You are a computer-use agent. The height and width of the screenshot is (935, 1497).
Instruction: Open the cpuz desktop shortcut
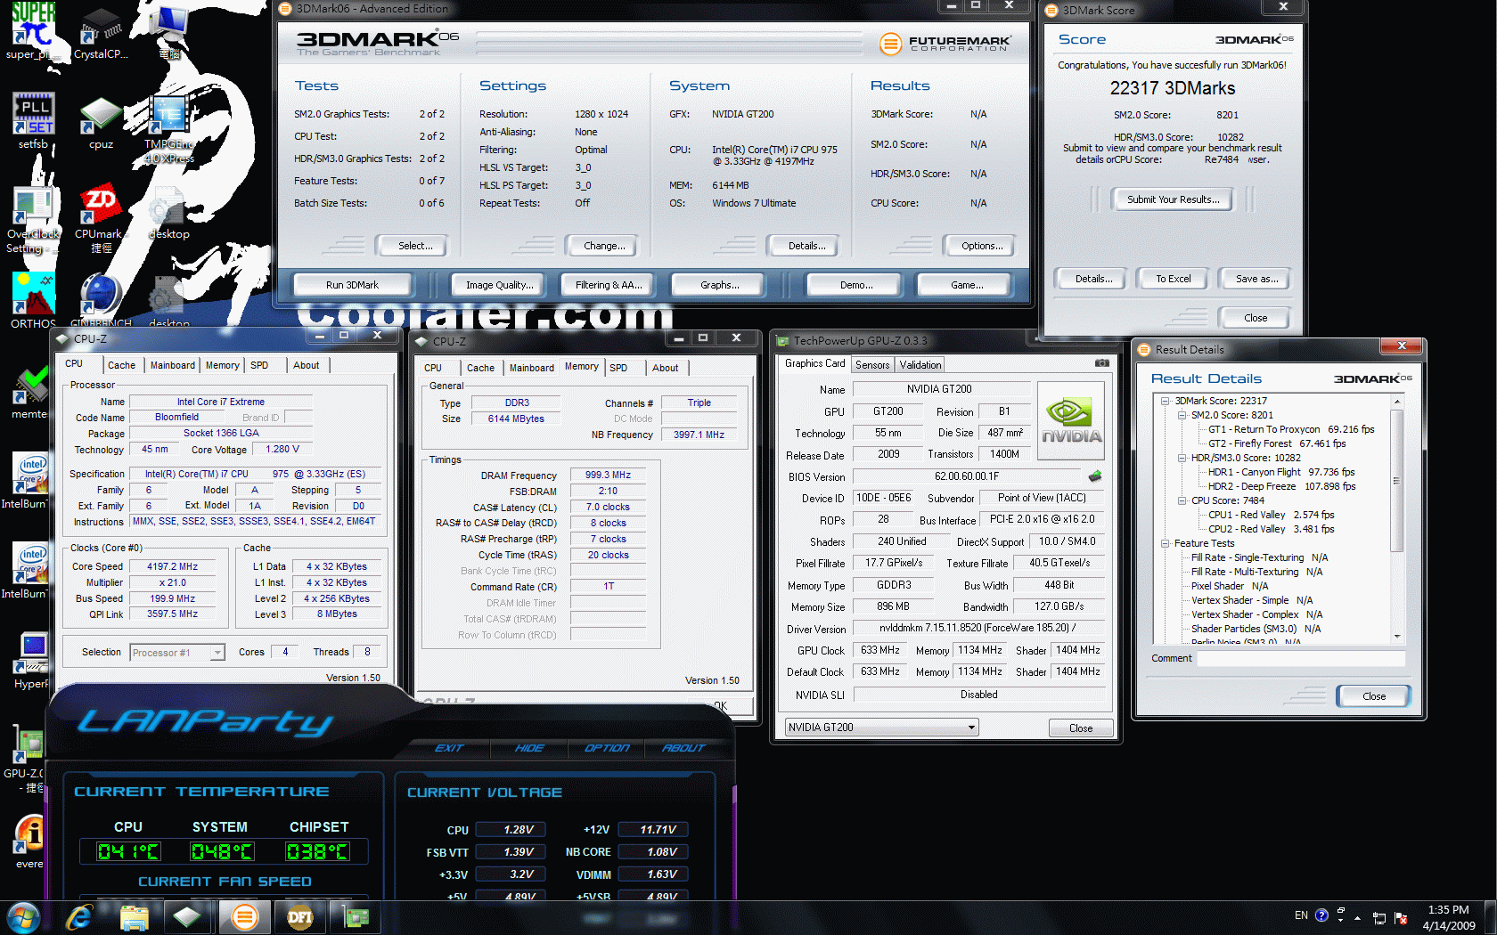click(x=101, y=122)
